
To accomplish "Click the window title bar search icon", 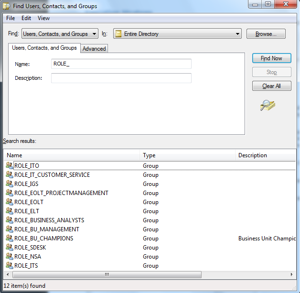I will (x=7, y=6).
